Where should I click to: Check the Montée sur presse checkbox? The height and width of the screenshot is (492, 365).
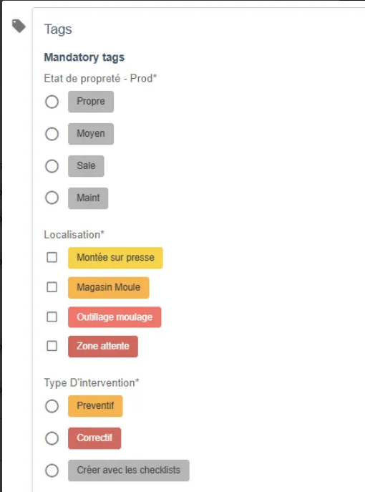tap(52, 257)
